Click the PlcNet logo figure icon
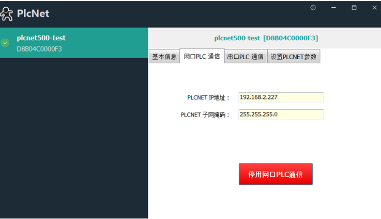This screenshot has width=381, height=219. (x=7, y=14)
